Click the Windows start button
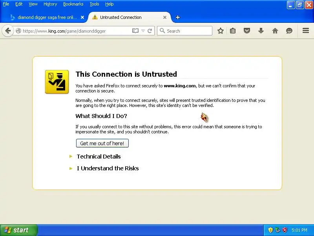The width and height of the screenshot is (314, 236). coord(18,230)
